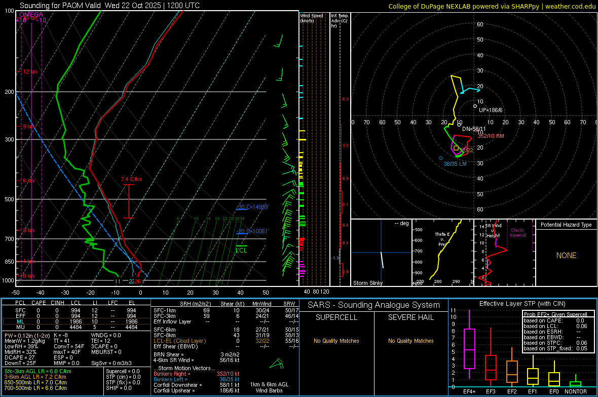The height and width of the screenshot is (397, 598).
Task: Click the Potential Hazard Type header
Action: point(567,225)
